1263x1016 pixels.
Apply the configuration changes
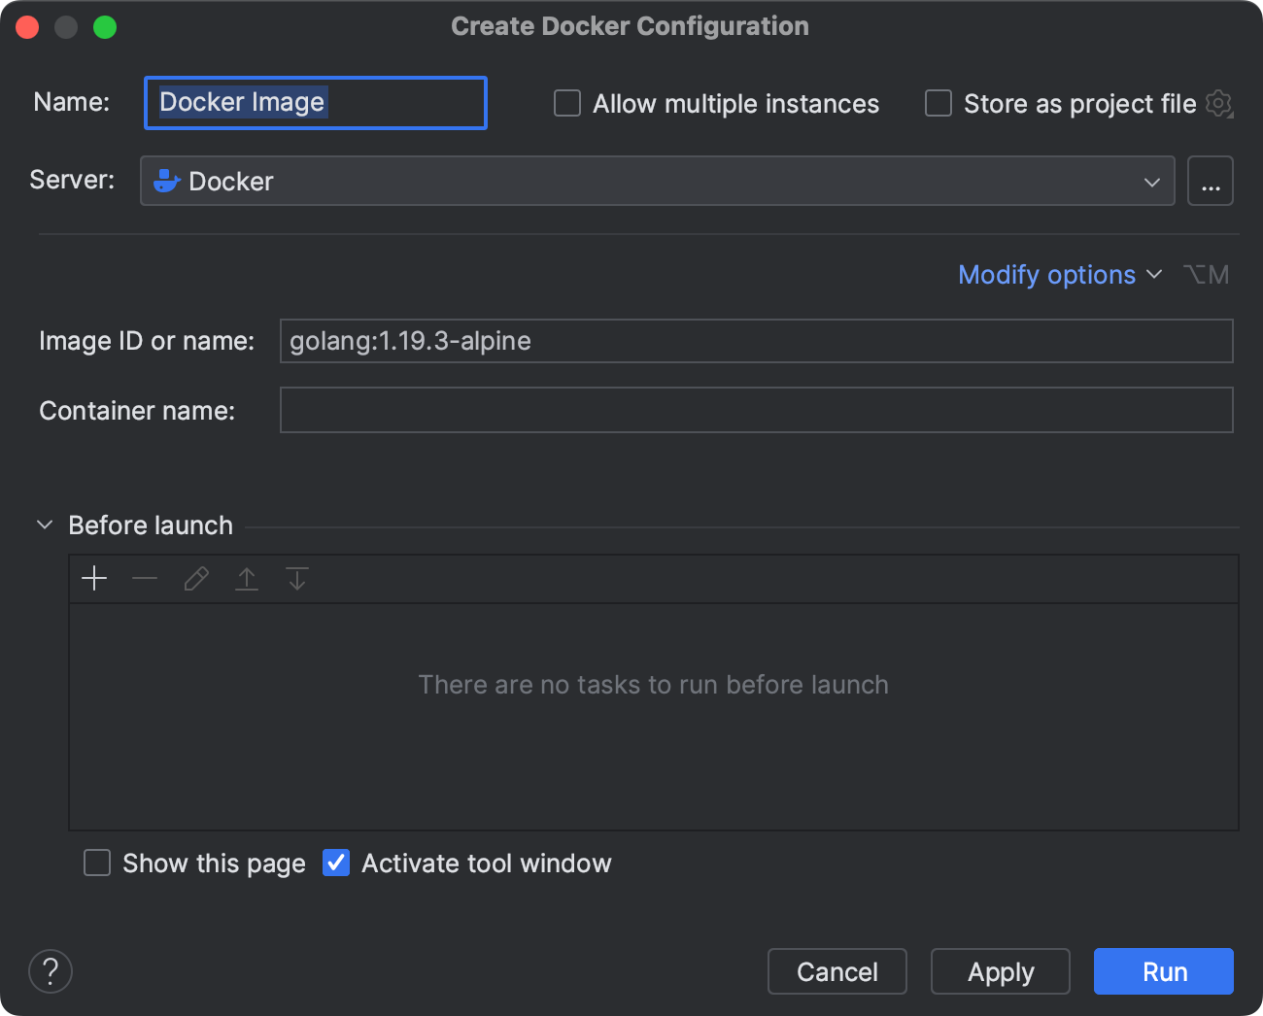[x=1000, y=971]
